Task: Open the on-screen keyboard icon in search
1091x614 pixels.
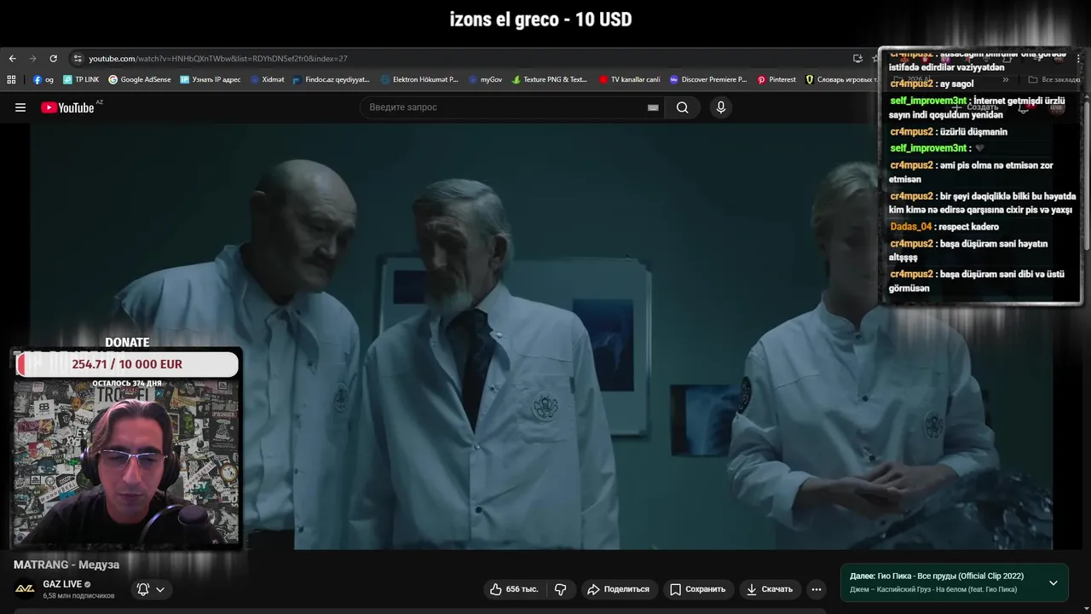Action: click(653, 107)
